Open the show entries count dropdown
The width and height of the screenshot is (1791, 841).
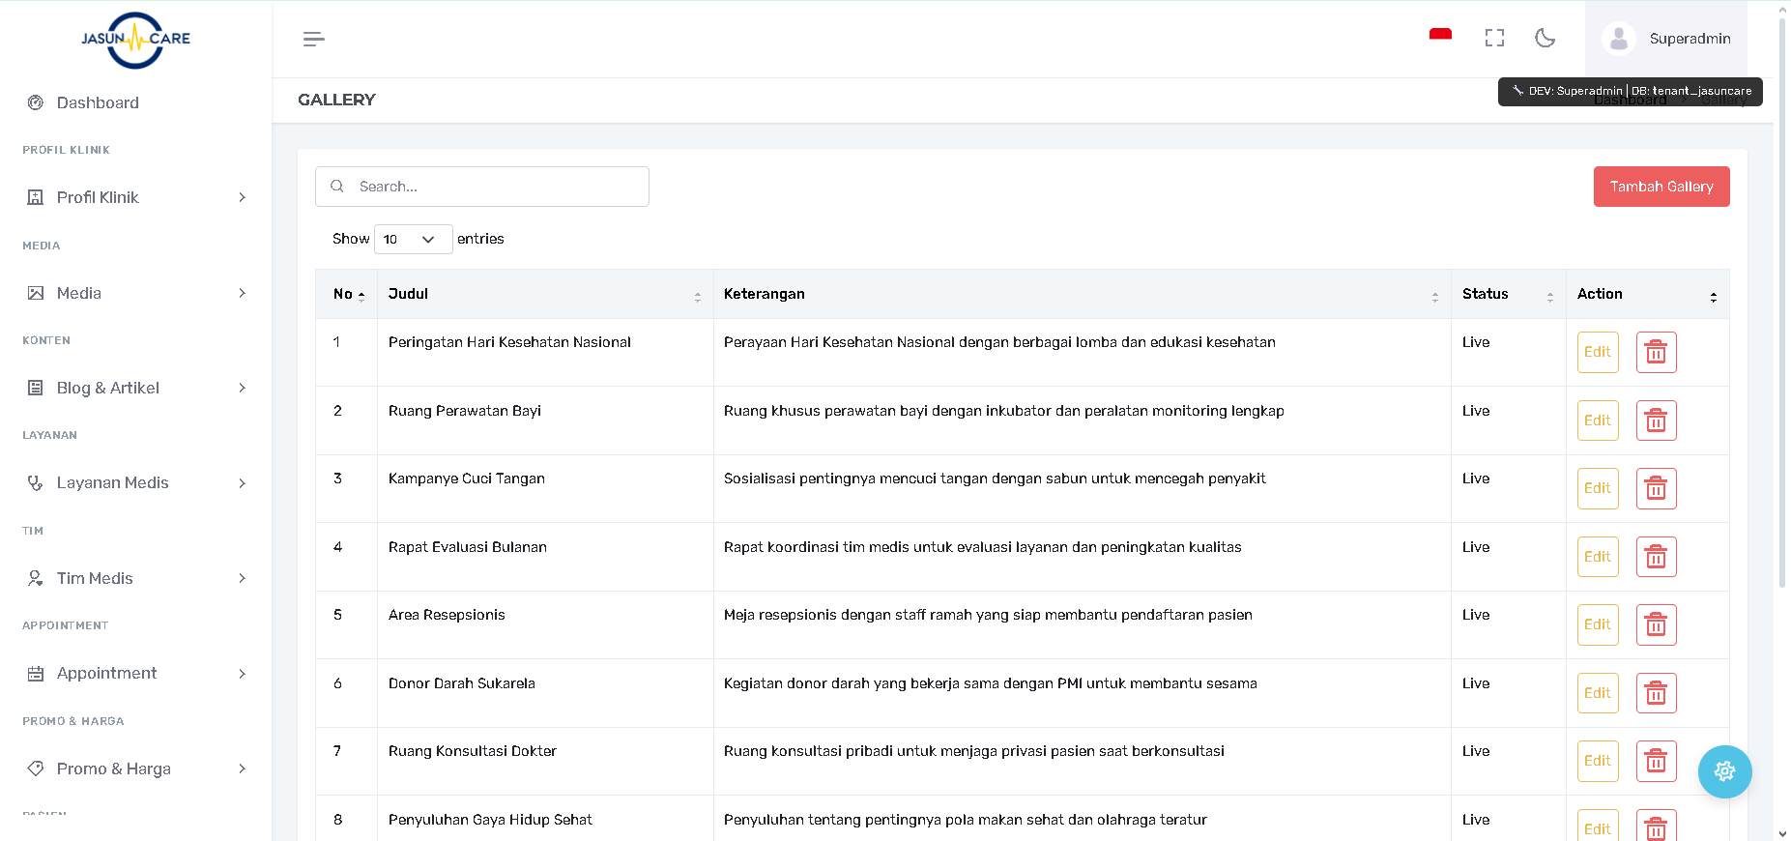coord(413,240)
